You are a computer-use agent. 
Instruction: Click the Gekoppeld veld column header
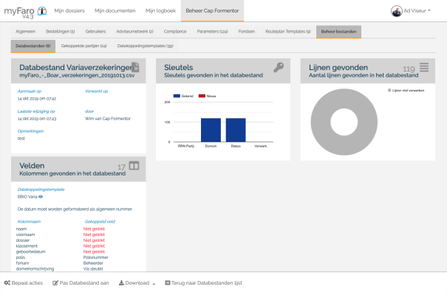click(100, 221)
